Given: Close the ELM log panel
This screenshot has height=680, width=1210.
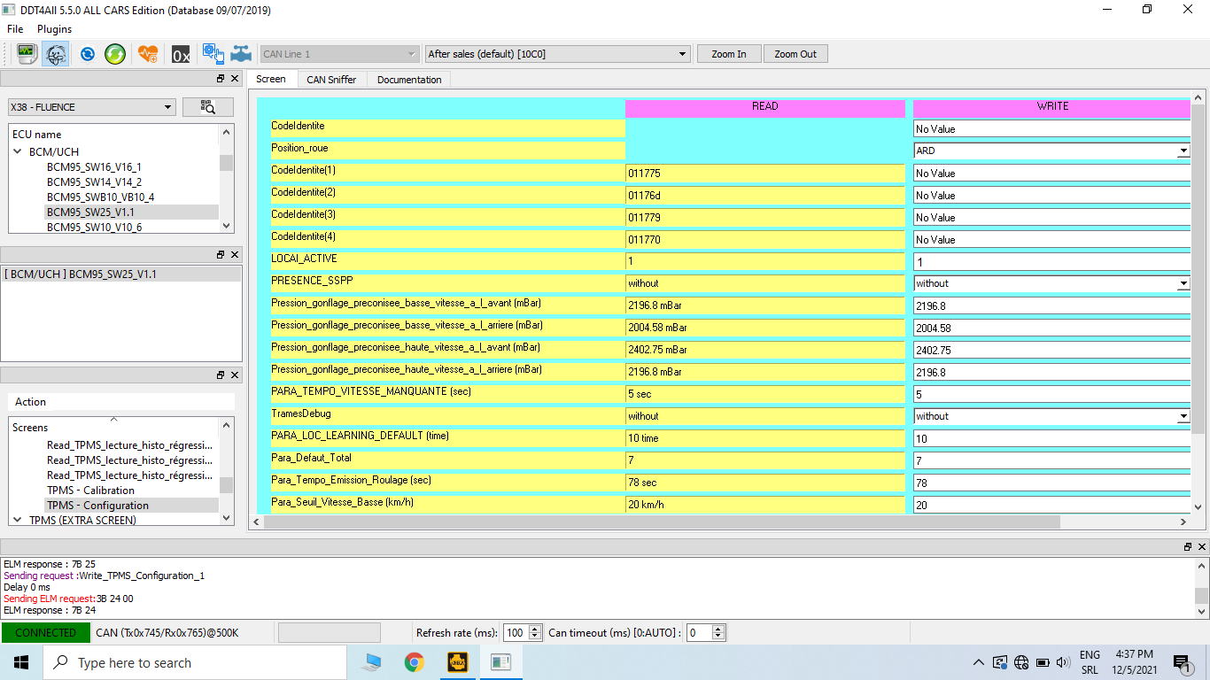Looking at the screenshot, I should [x=1202, y=546].
